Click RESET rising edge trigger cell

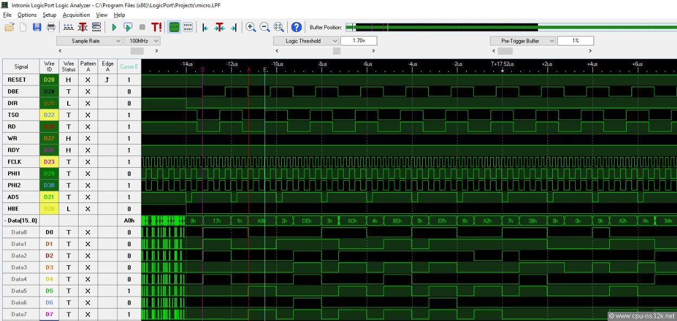107,80
